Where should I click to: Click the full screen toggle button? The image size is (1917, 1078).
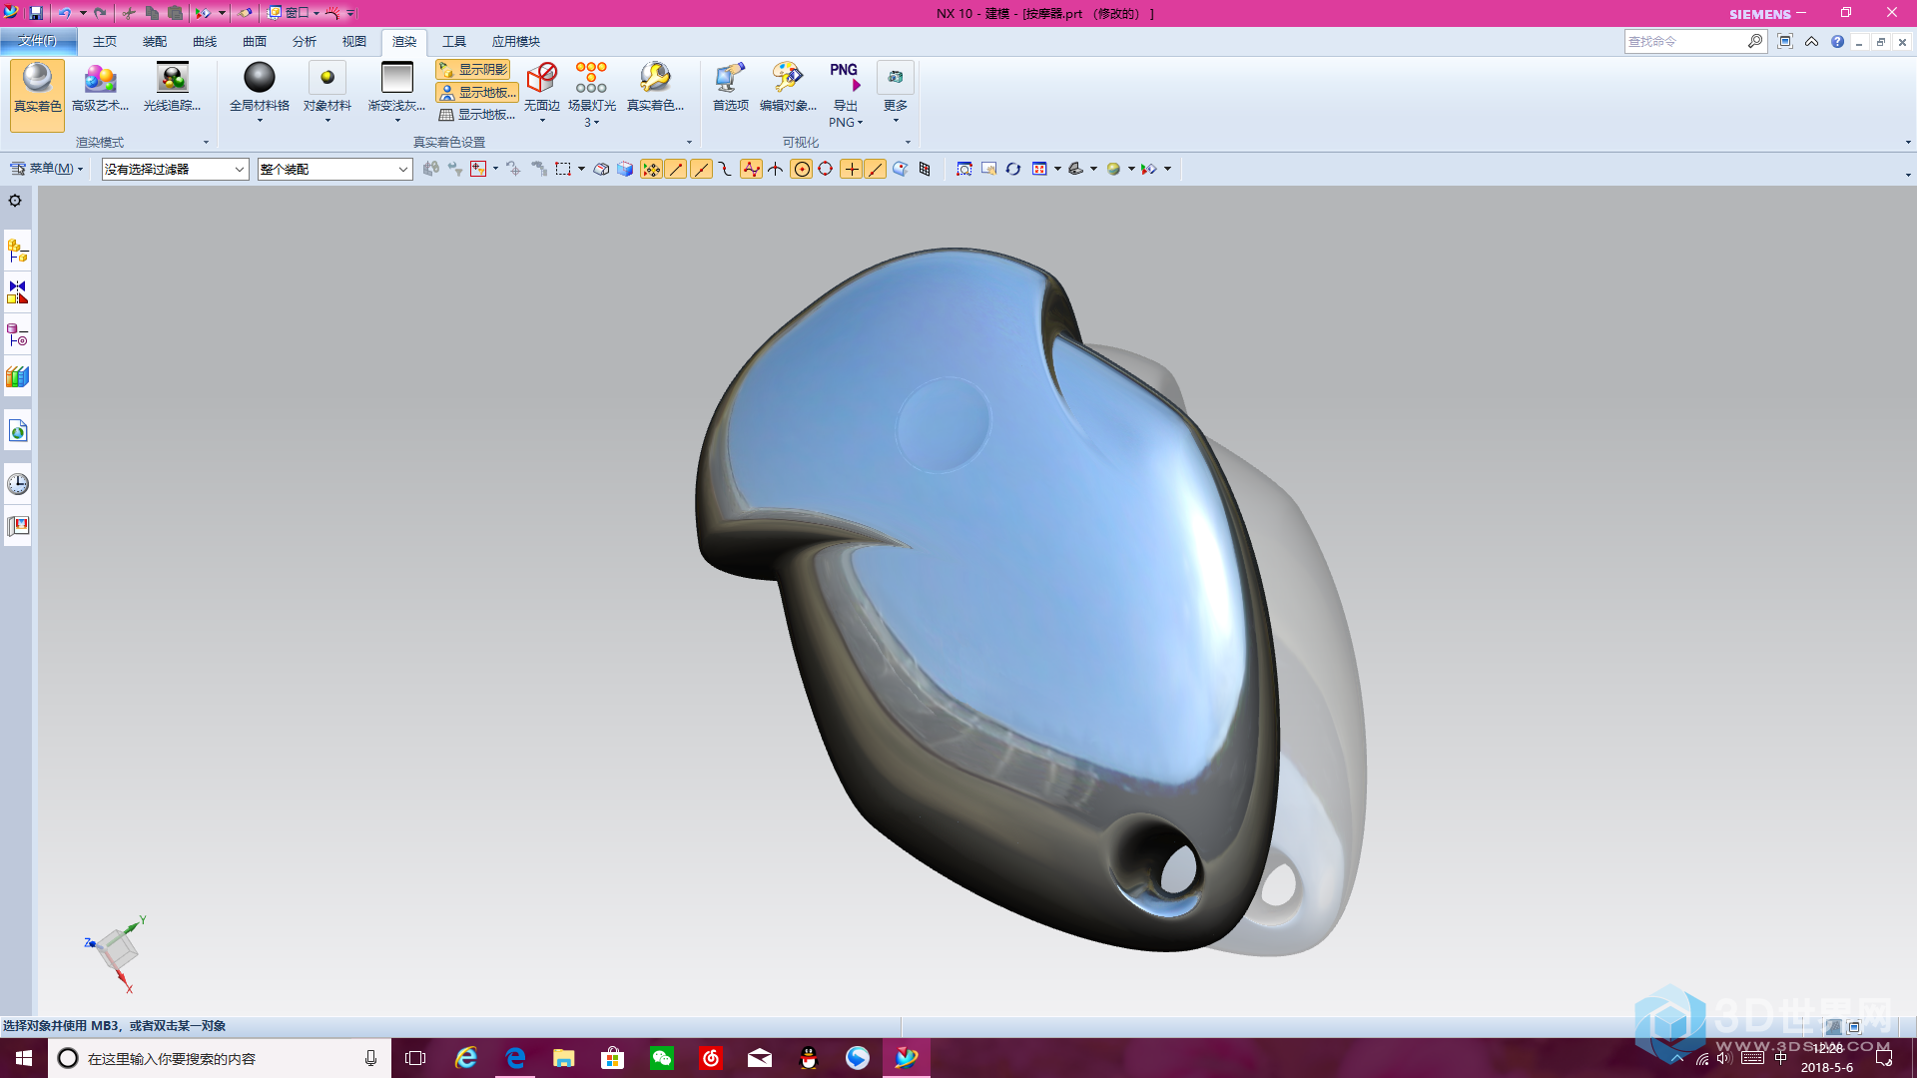(1785, 41)
